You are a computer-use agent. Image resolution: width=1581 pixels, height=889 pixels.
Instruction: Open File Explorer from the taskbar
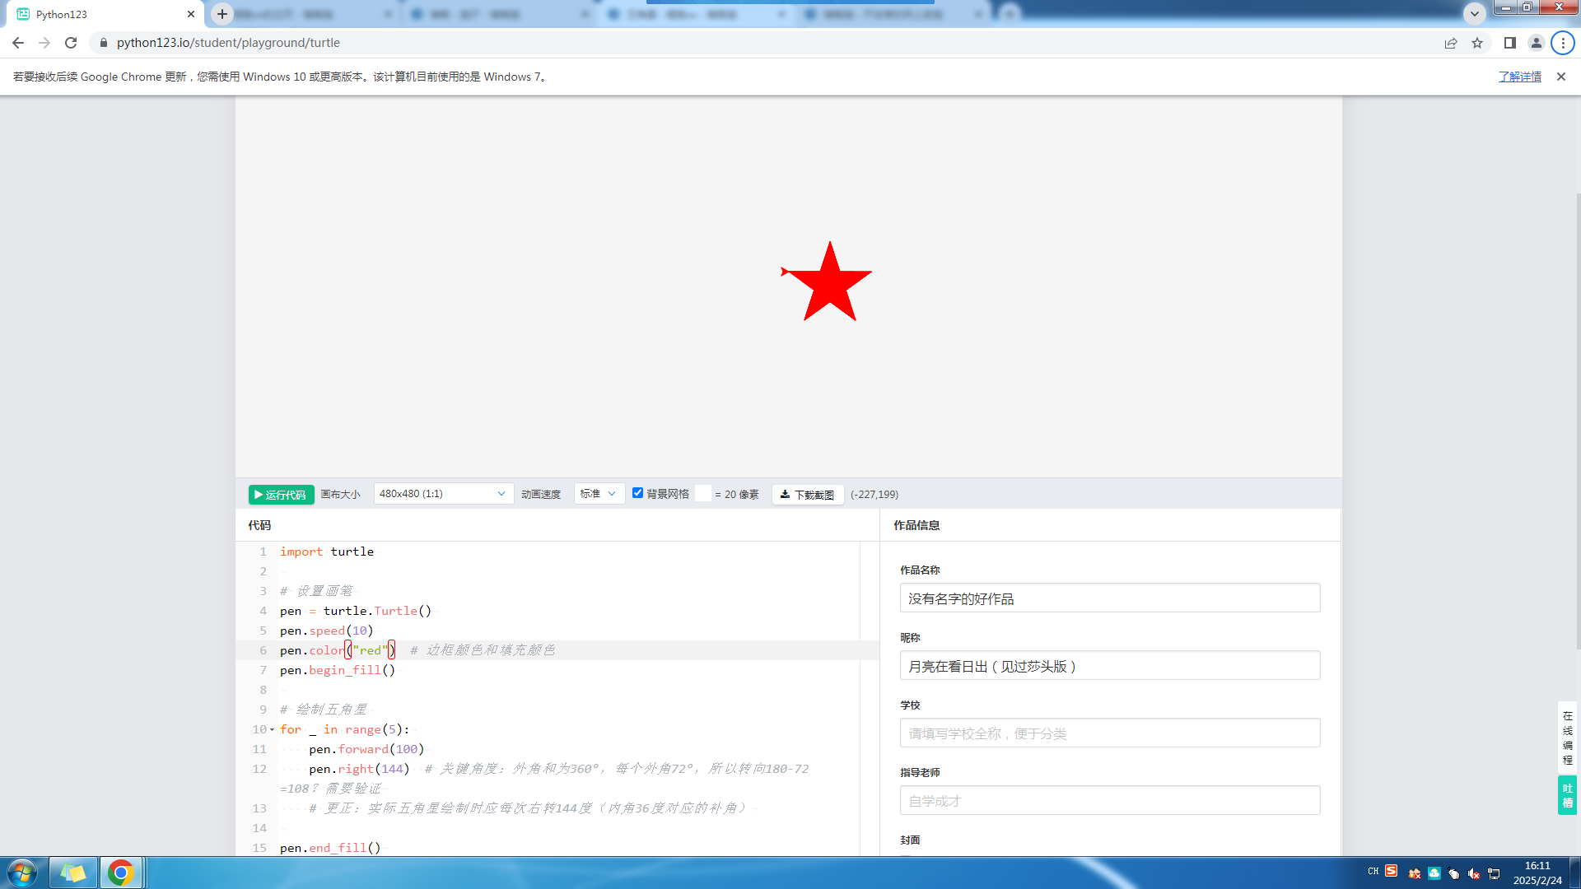[x=73, y=873]
